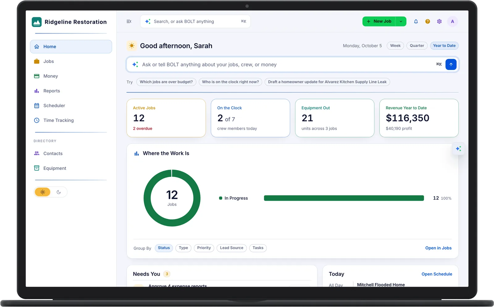Switch to dark theme moon toggle
The height and width of the screenshot is (307, 494).
tap(59, 192)
